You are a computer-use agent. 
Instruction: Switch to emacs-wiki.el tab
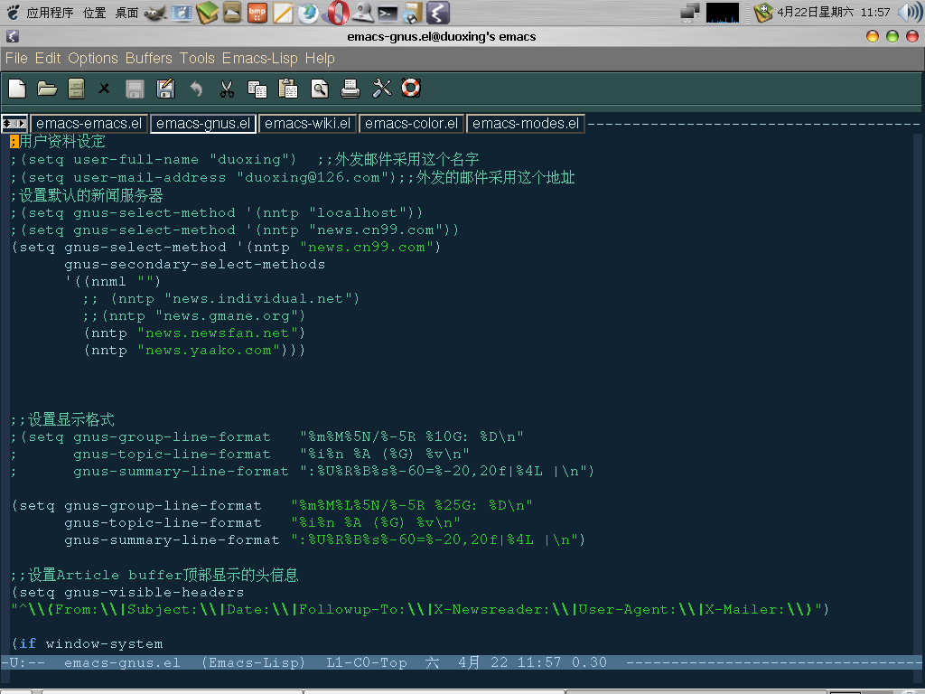pyautogui.click(x=307, y=123)
